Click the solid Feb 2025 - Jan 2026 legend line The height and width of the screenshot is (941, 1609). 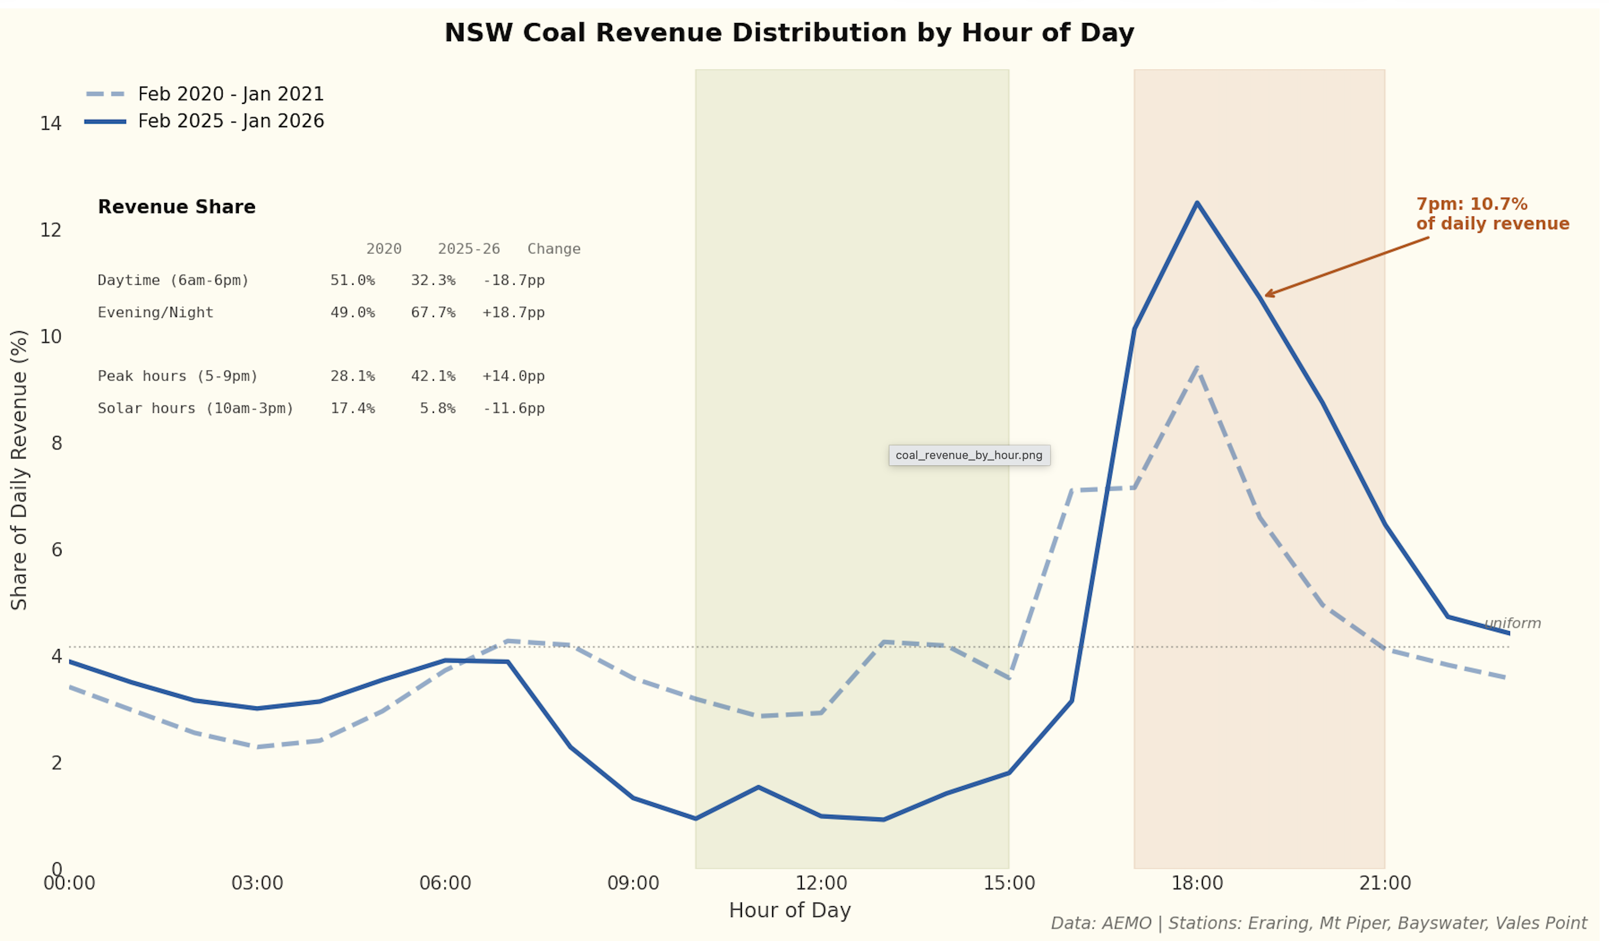[105, 122]
